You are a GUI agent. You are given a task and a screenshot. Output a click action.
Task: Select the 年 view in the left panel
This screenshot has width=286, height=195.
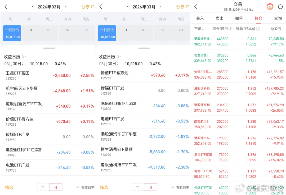click(43, 187)
